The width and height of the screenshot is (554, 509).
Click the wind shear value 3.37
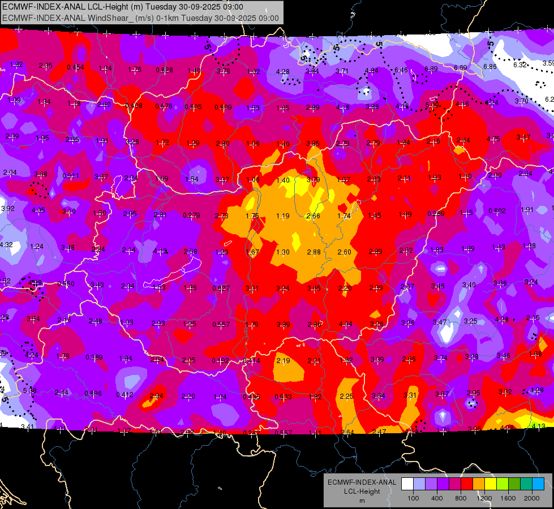[x=222, y=180]
